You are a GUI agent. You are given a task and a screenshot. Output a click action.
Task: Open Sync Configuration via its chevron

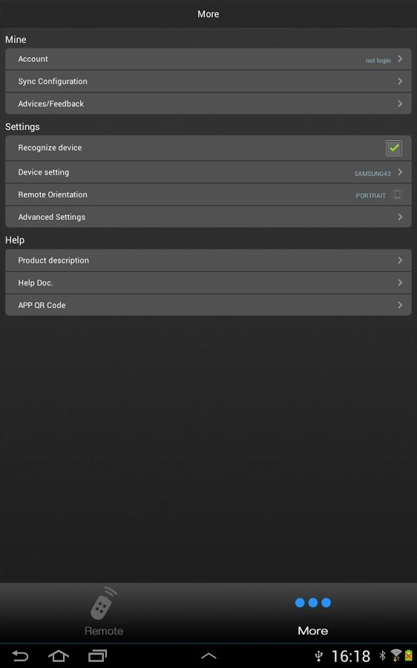pos(400,81)
